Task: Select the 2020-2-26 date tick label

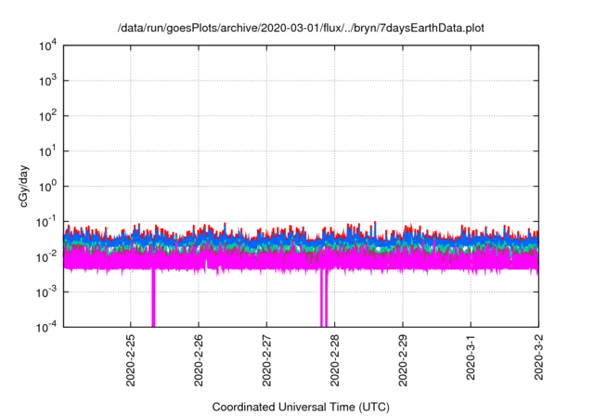Action: click(199, 360)
